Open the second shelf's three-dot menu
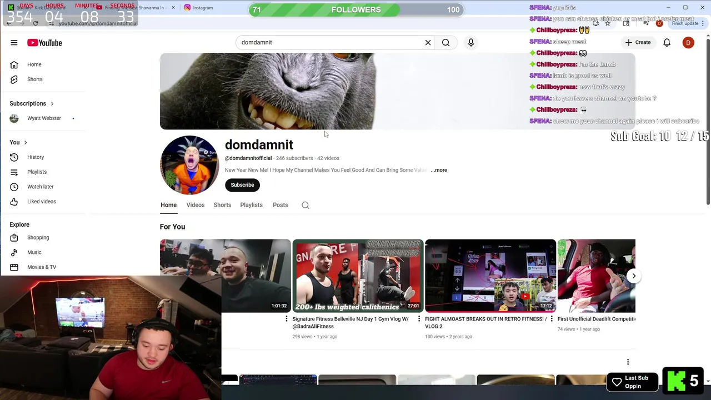The height and width of the screenshot is (400, 711). pos(628,362)
